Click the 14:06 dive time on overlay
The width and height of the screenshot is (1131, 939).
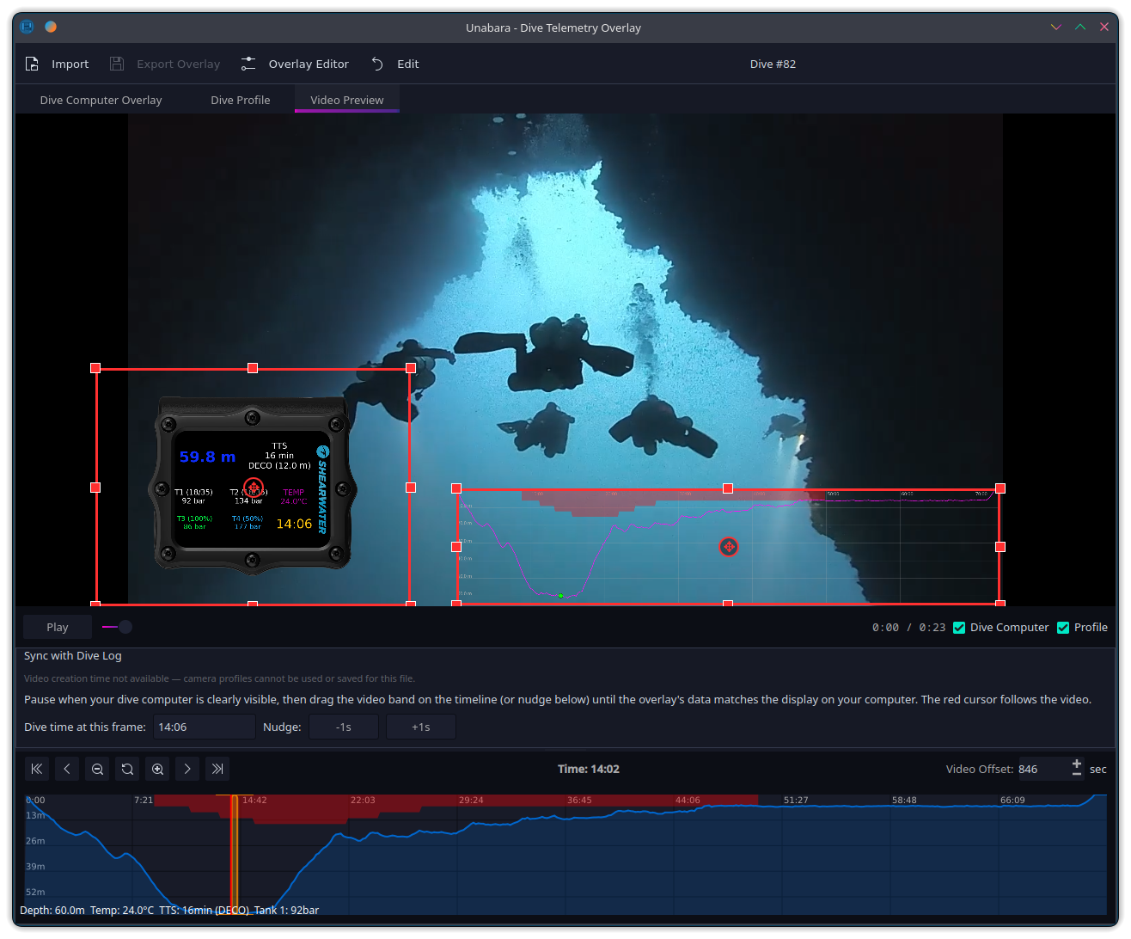(294, 524)
